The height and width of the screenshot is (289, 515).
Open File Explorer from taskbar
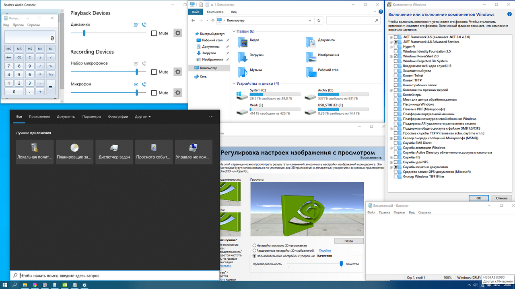coord(25,285)
